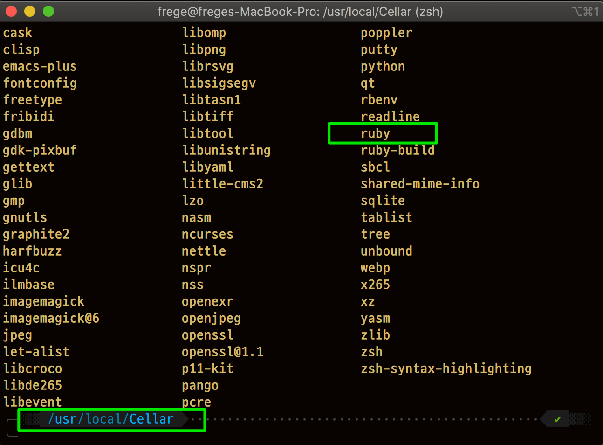Screen dimensions: 603x445
Task: Click the readline directory entry
Action: click(x=390, y=117)
